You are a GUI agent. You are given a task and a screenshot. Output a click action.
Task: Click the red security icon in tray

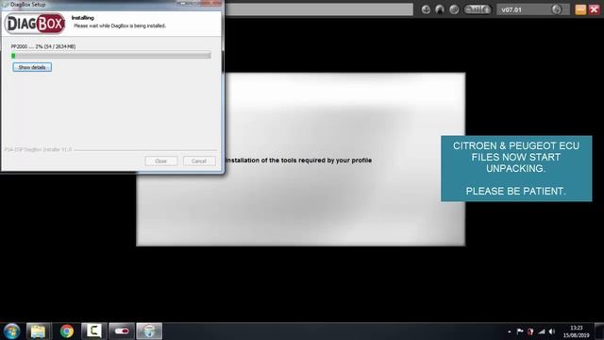tap(530, 331)
